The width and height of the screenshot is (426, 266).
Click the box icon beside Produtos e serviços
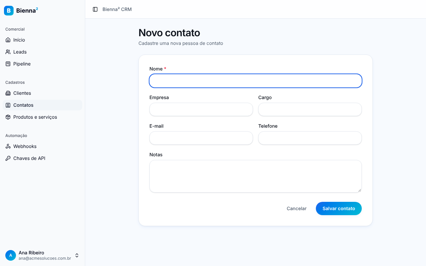[8, 117]
